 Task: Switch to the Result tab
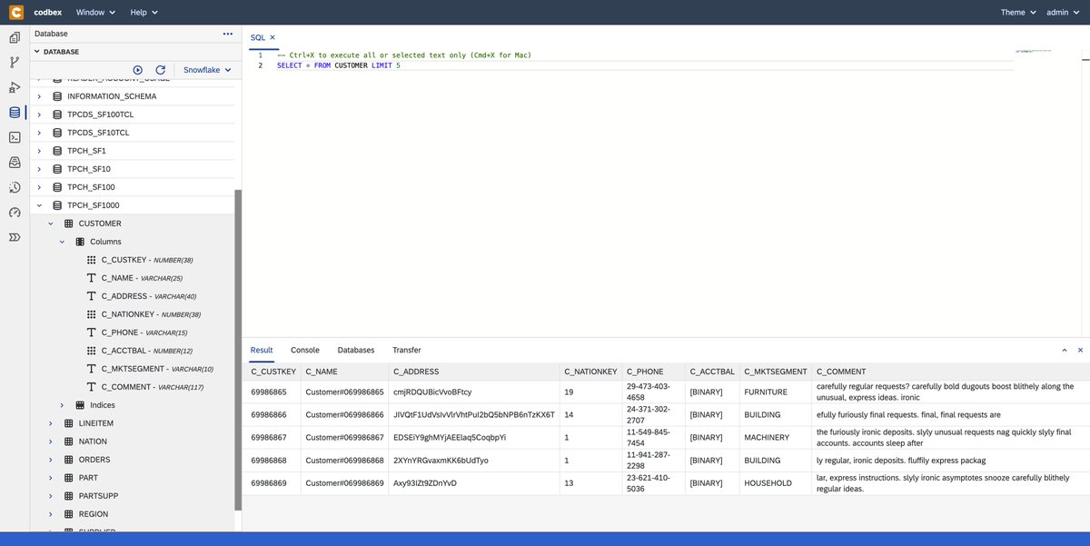click(x=262, y=350)
